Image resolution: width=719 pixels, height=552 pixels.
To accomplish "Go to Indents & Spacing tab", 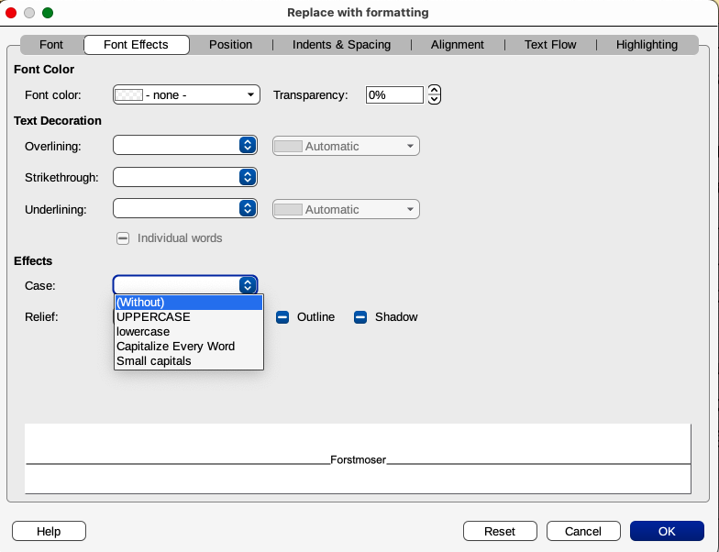I will [x=341, y=44].
